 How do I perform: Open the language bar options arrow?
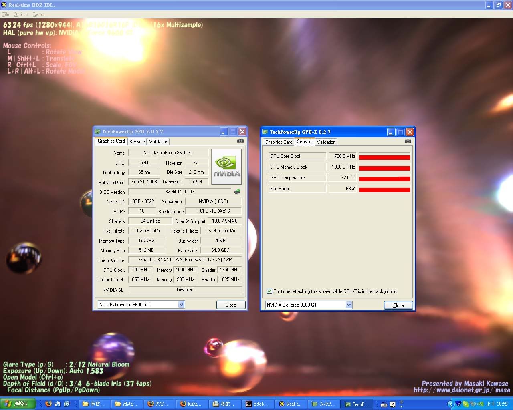pyautogui.click(x=401, y=406)
